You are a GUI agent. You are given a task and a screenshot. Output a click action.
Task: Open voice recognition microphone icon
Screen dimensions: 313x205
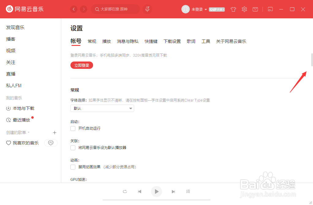(147, 9)
